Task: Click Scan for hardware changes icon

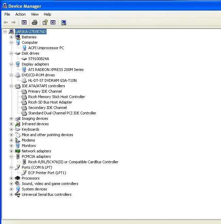Action: tap(63, 22)
